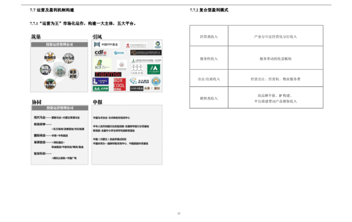Click the 'ICI' butterfly logo
The height and width of the screenshot is (222, 352).
(102, 64)
